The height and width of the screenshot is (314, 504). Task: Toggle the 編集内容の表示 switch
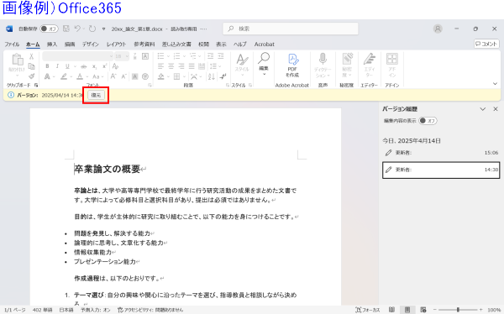[428, 121]
